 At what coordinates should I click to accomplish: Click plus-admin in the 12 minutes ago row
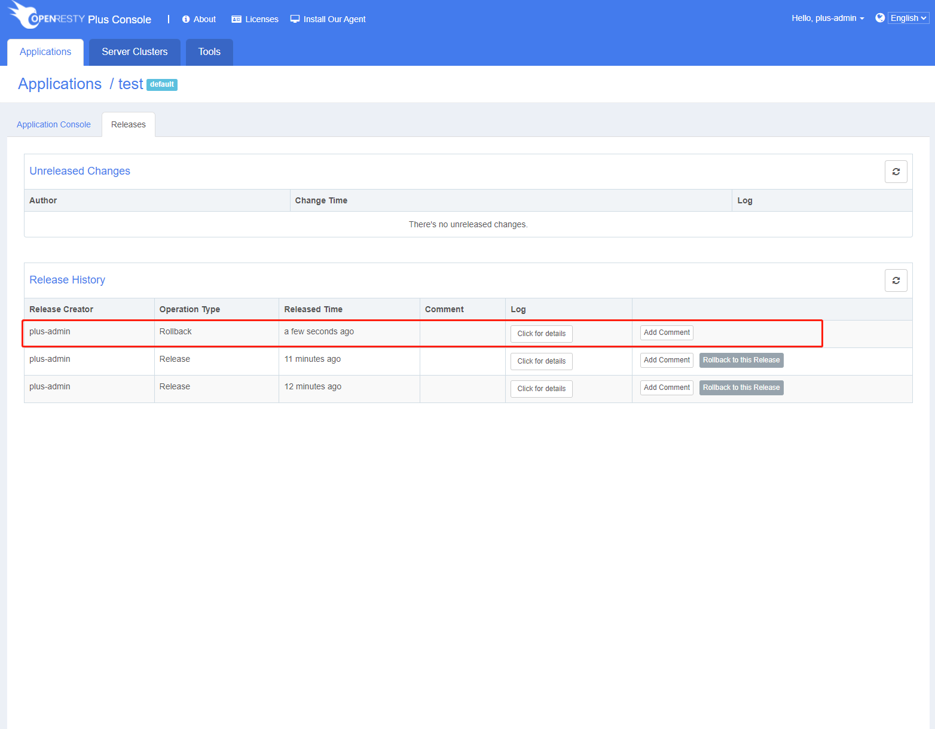50,386
